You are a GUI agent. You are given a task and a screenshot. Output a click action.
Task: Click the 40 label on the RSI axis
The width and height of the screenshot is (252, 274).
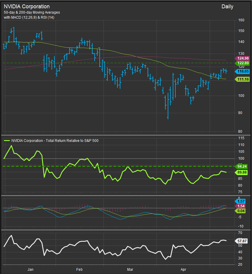[240, 252]
